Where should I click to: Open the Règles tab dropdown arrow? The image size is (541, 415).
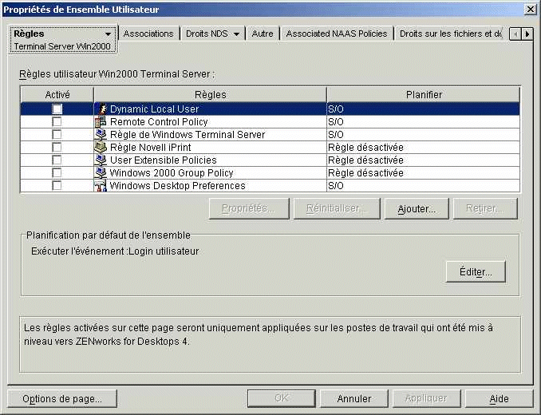click(x=108, y=34)
